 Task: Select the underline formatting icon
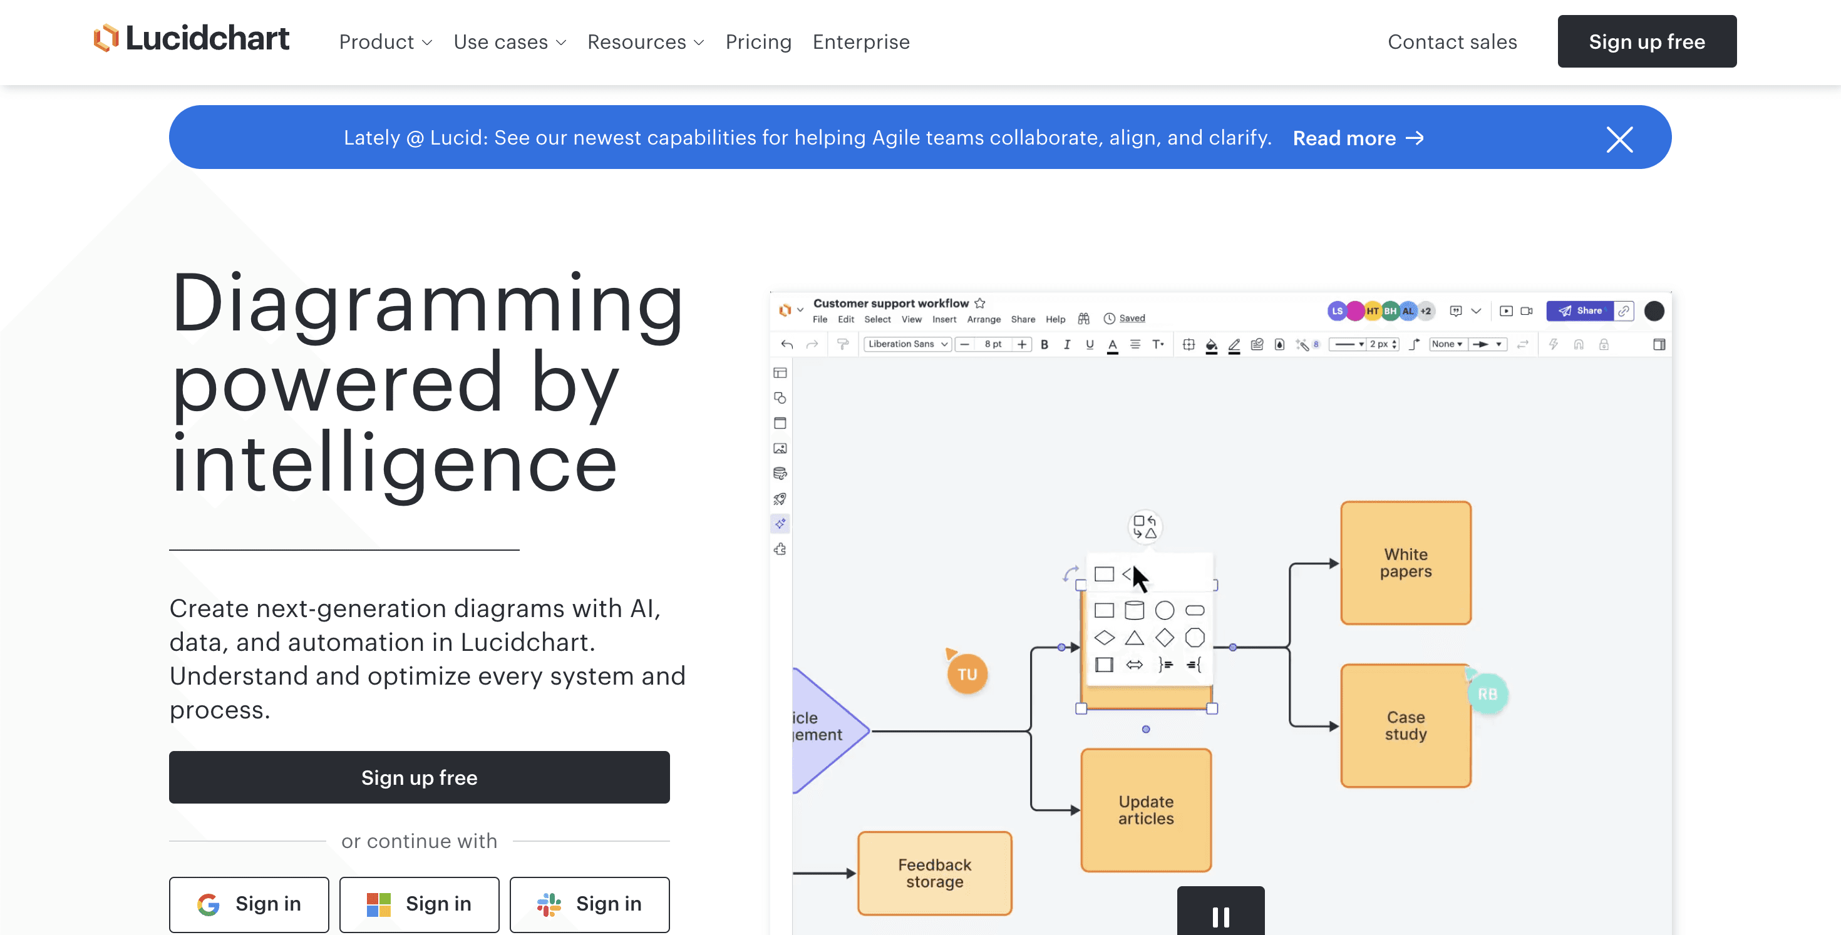pyautogui.click(x=1087, y=345)
